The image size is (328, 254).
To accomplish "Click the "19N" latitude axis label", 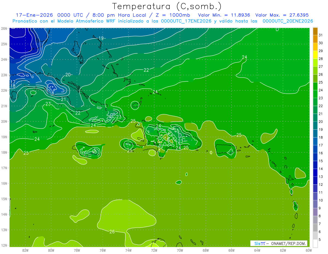I will pos(4,137).
